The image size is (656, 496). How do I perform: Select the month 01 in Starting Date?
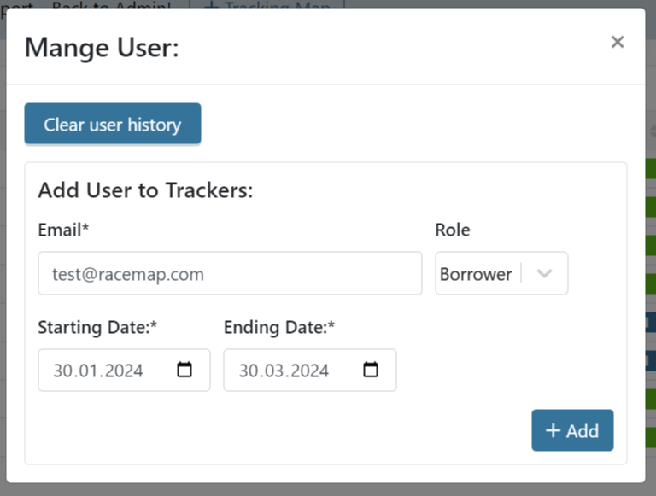pyautogui.click(x=86, y=371)
